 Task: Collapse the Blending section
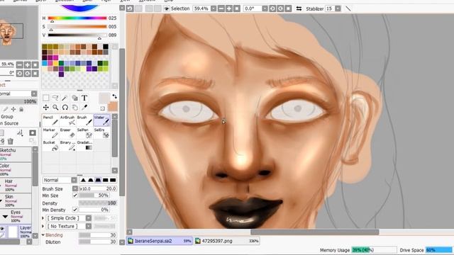43,235
